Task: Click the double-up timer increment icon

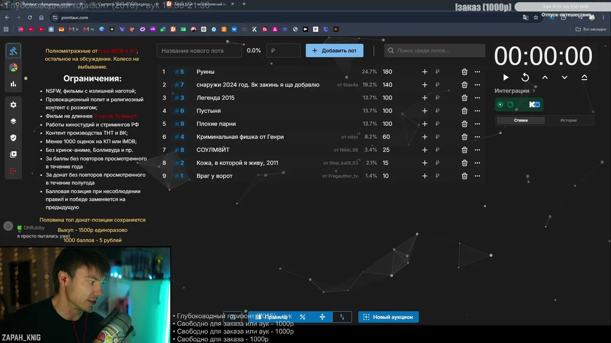Action: [584, 77]
